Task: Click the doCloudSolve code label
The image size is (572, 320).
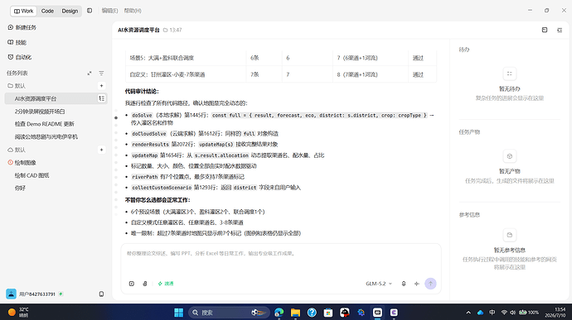Action: 149,134
